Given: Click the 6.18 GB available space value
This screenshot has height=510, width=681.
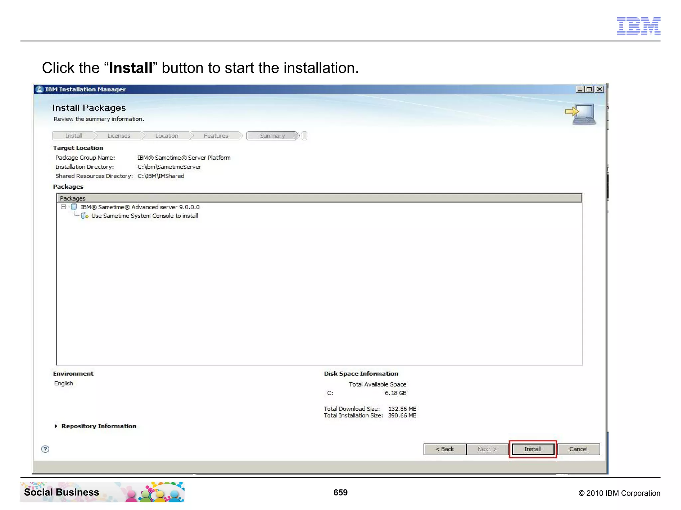Looking at the screenshot, I should pos(396,393).
